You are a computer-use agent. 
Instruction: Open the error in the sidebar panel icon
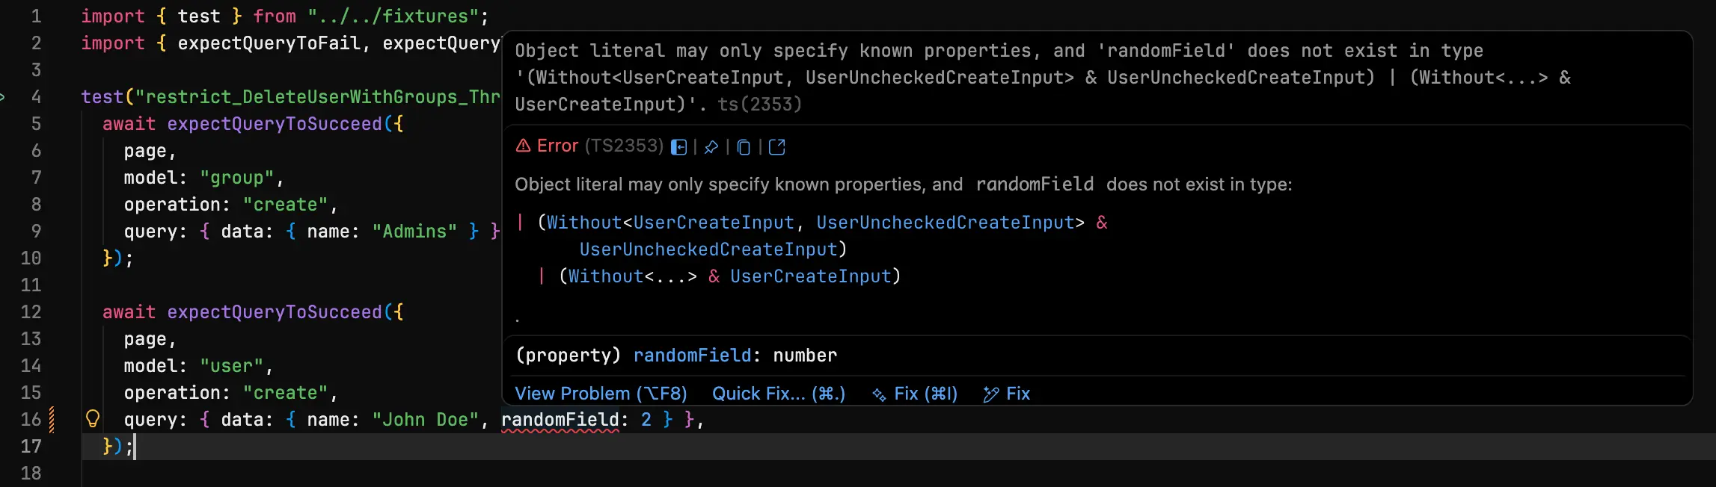pos(678,147)
